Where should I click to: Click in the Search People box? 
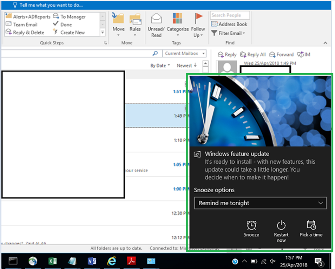coord(230,15)
